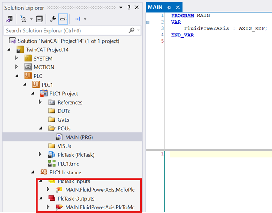Click the MAIN.FluidPowerAxis.PlcToMc output icon

(x=59, y=207)
